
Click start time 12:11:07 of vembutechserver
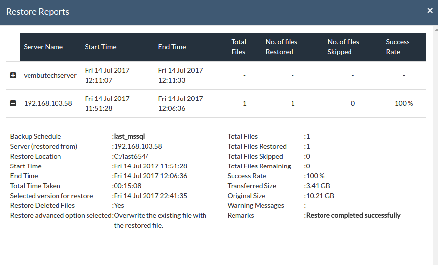coord(107,75)
